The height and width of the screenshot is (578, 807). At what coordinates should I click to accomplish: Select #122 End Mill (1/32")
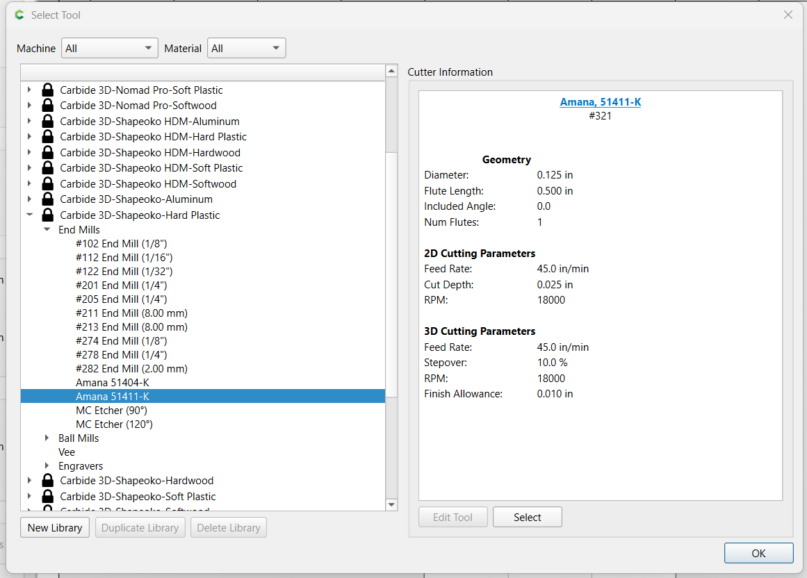[x=124, y=272]
